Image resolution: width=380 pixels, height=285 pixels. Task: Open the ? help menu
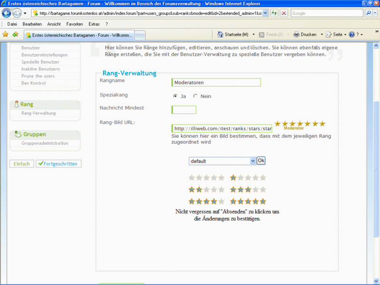[106, 24]
